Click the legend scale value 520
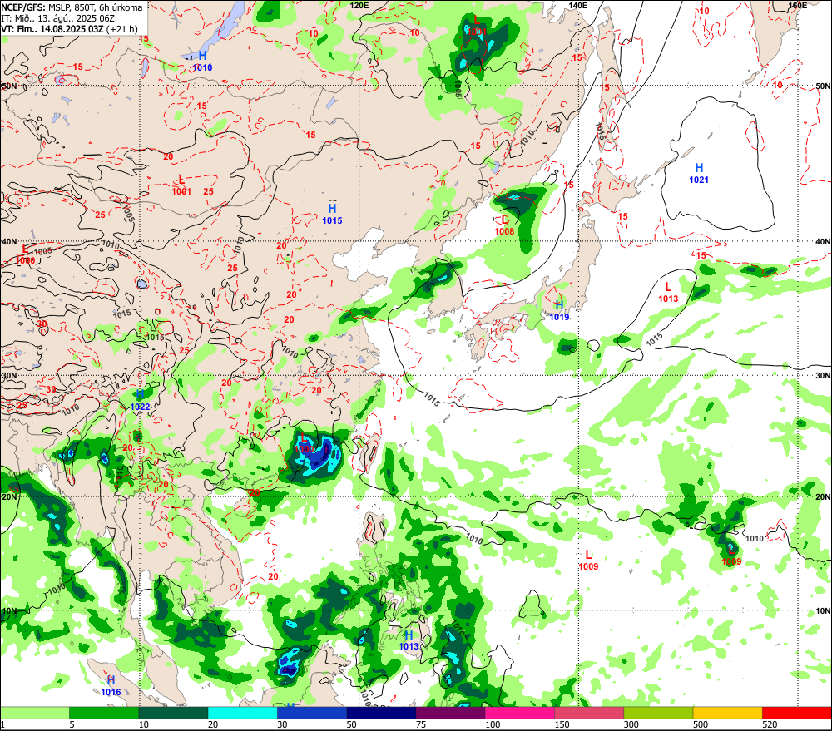This screenshot has width=832, height=731. pyautogui.click(x=770, y=724)
